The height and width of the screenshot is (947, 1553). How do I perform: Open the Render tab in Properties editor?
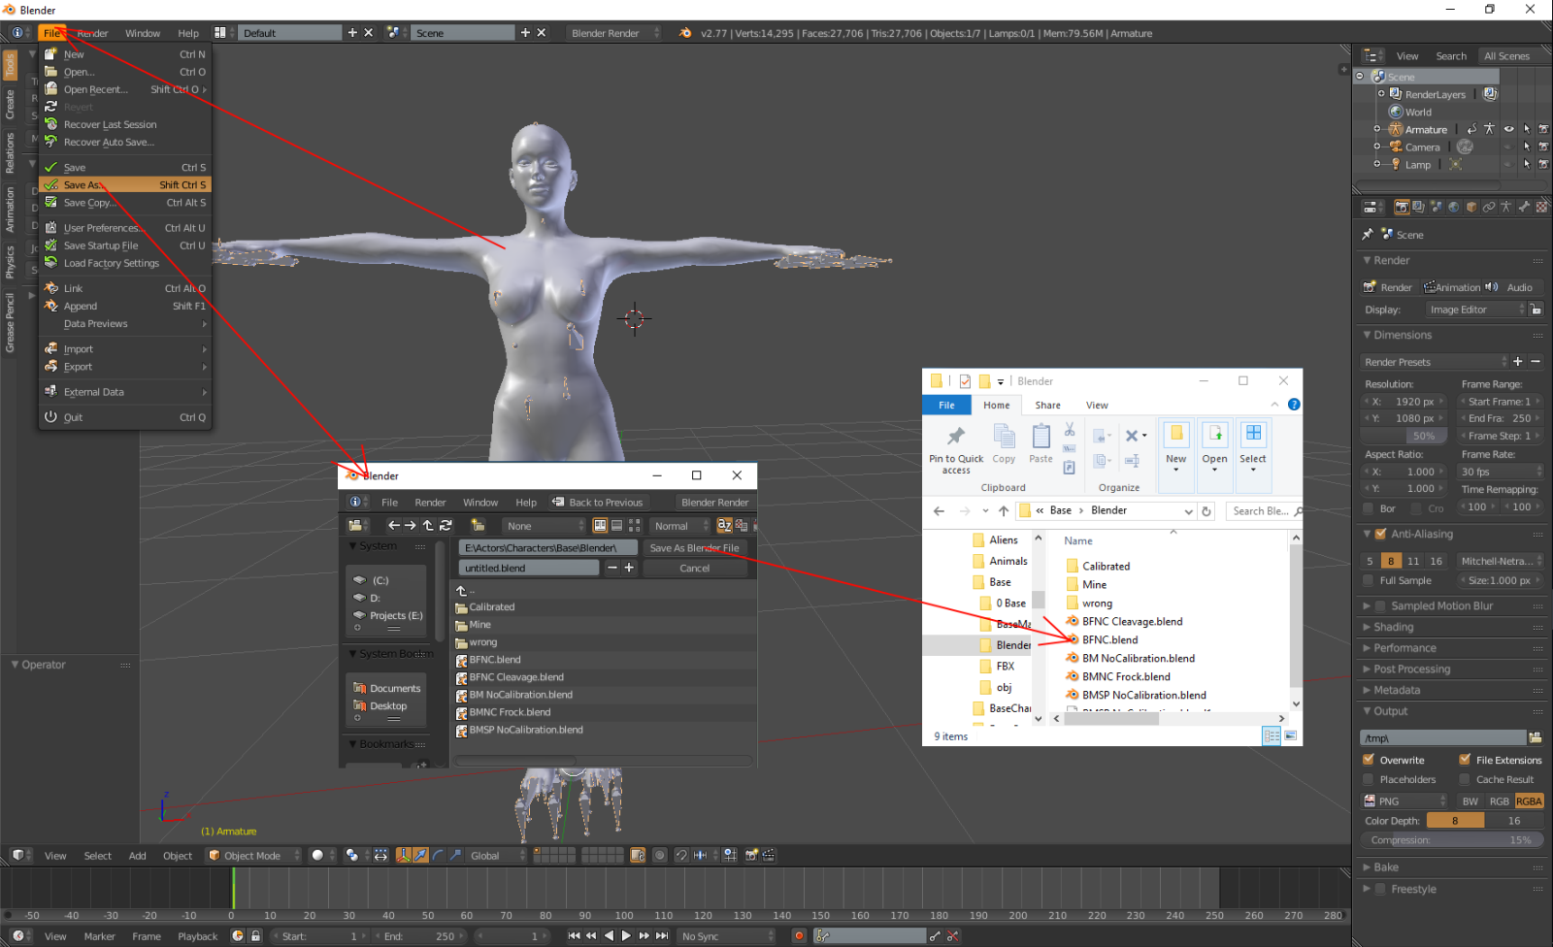(x=1402, y=207)
